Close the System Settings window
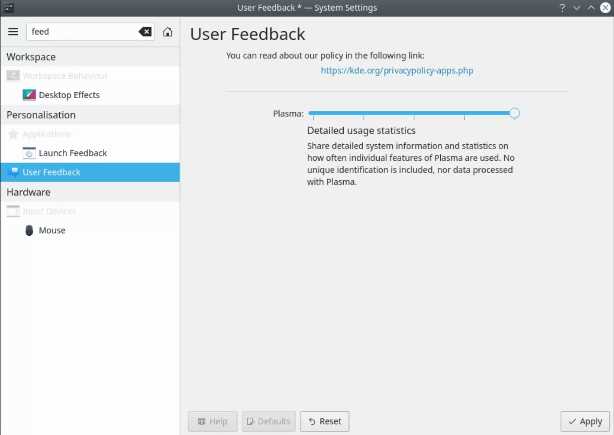Screen dimensions: 614x435 (x=606, y=8)
